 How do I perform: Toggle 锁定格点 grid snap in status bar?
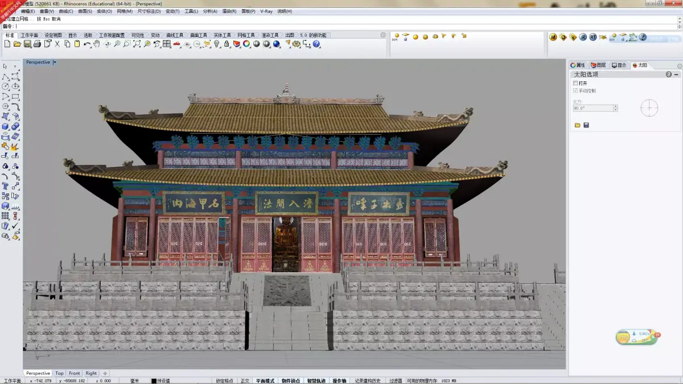pos(224,381)
